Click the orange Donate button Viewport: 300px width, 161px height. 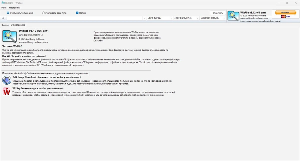click(x=285, y=12)
